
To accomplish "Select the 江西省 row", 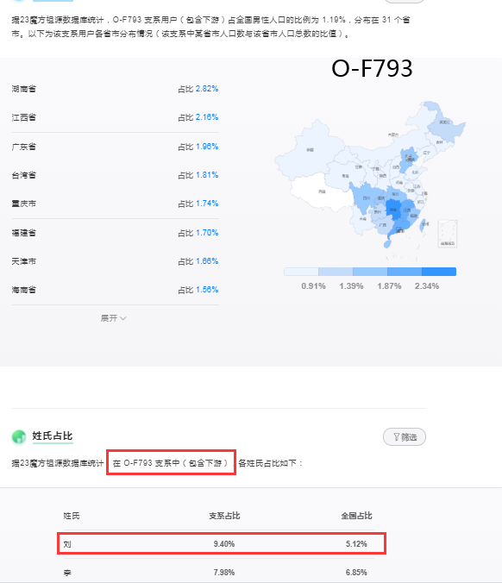I will [x=115, y=117].
